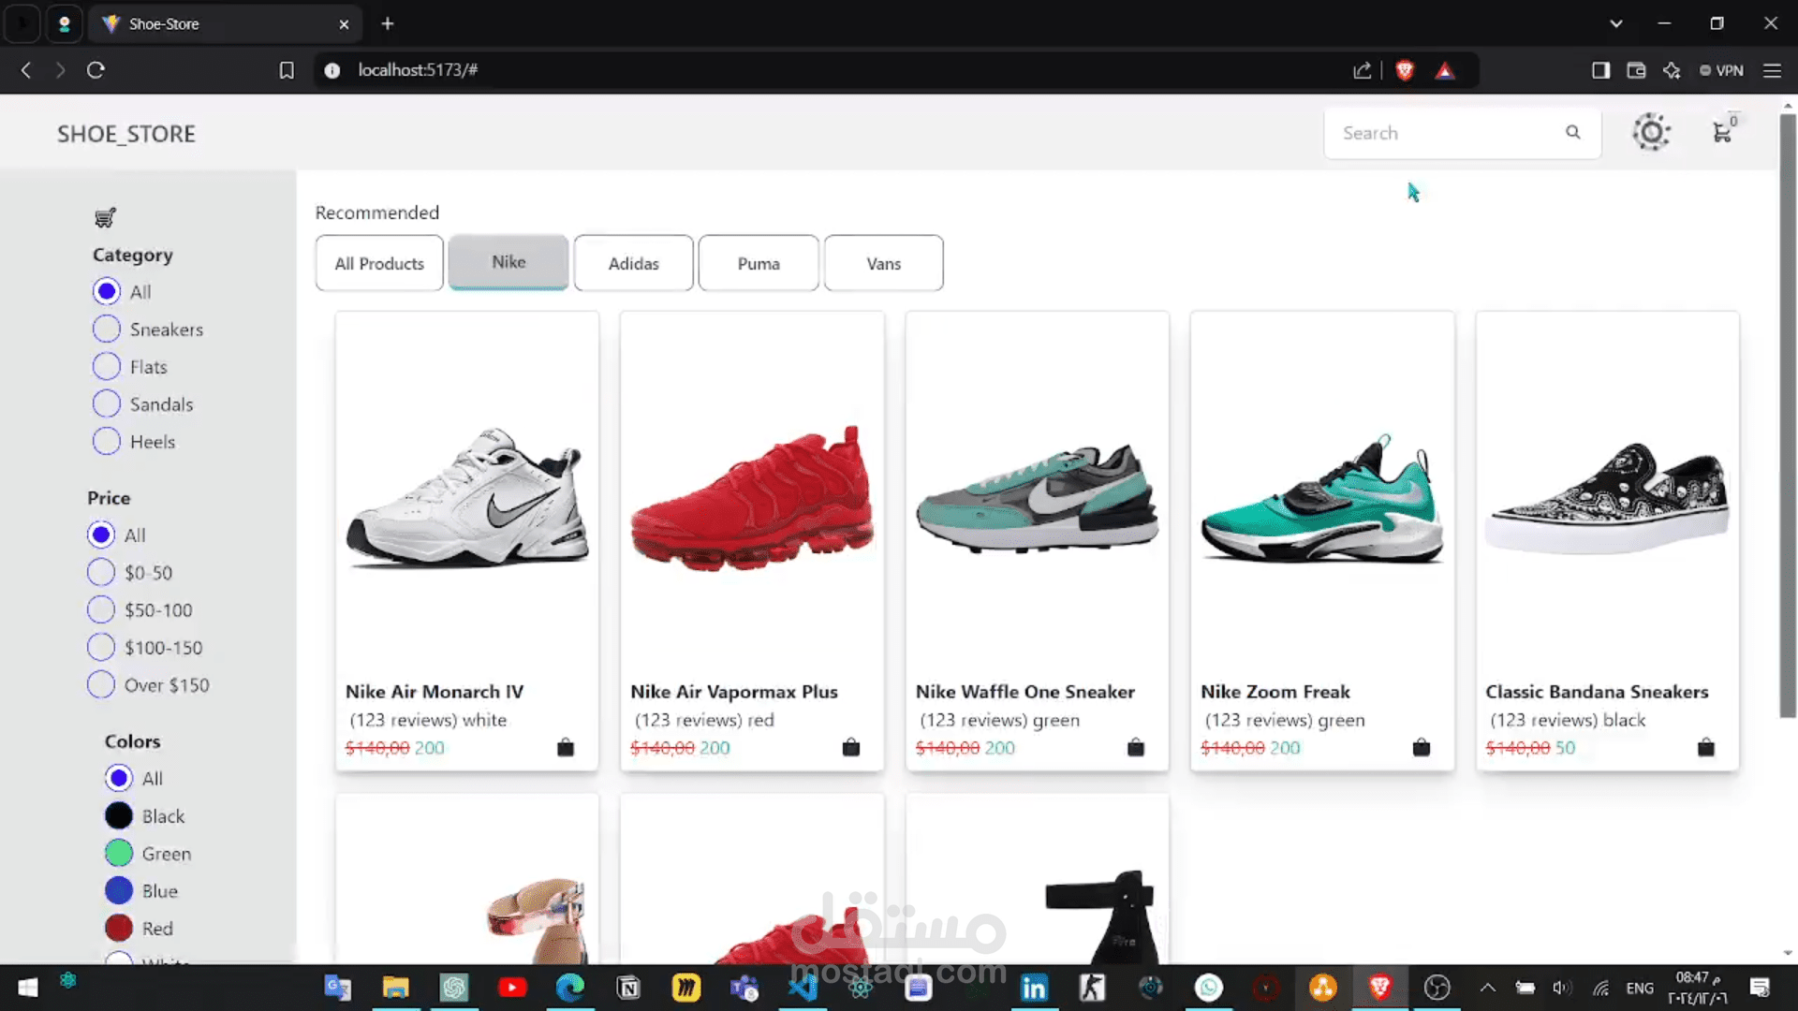Select Flats category radio button

pos(107,366)
